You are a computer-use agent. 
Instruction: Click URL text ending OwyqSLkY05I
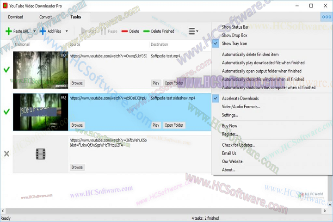[108, 56]
